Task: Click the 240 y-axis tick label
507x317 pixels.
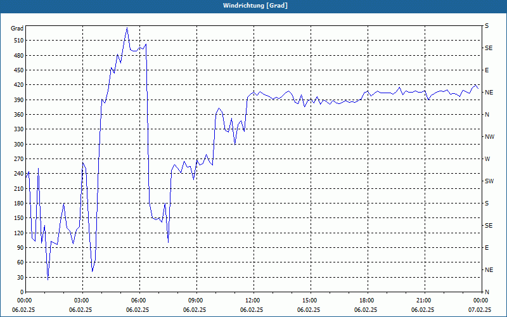Action: tap(19, 174)
